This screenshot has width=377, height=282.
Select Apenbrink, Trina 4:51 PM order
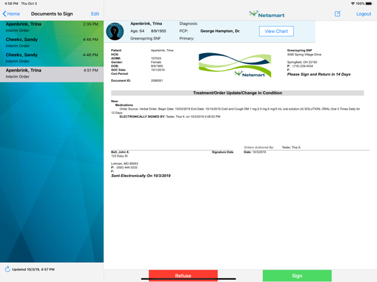coord(52,74)
